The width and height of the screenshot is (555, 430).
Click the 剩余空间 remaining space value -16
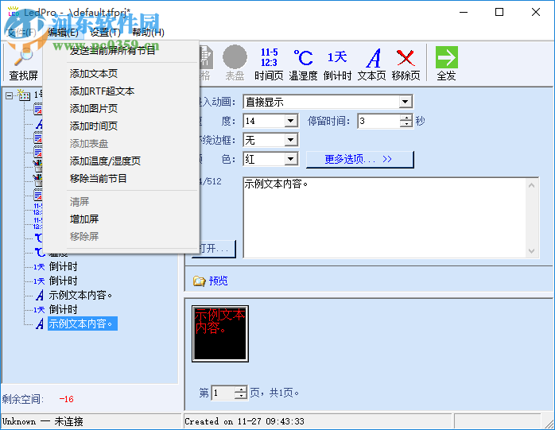(x=66, y=399)
